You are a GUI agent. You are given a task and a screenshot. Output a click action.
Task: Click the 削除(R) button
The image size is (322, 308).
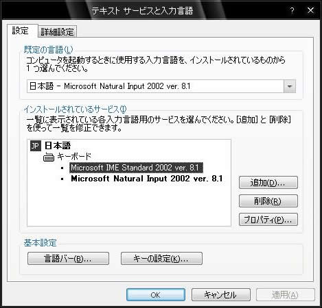(268, 201)
